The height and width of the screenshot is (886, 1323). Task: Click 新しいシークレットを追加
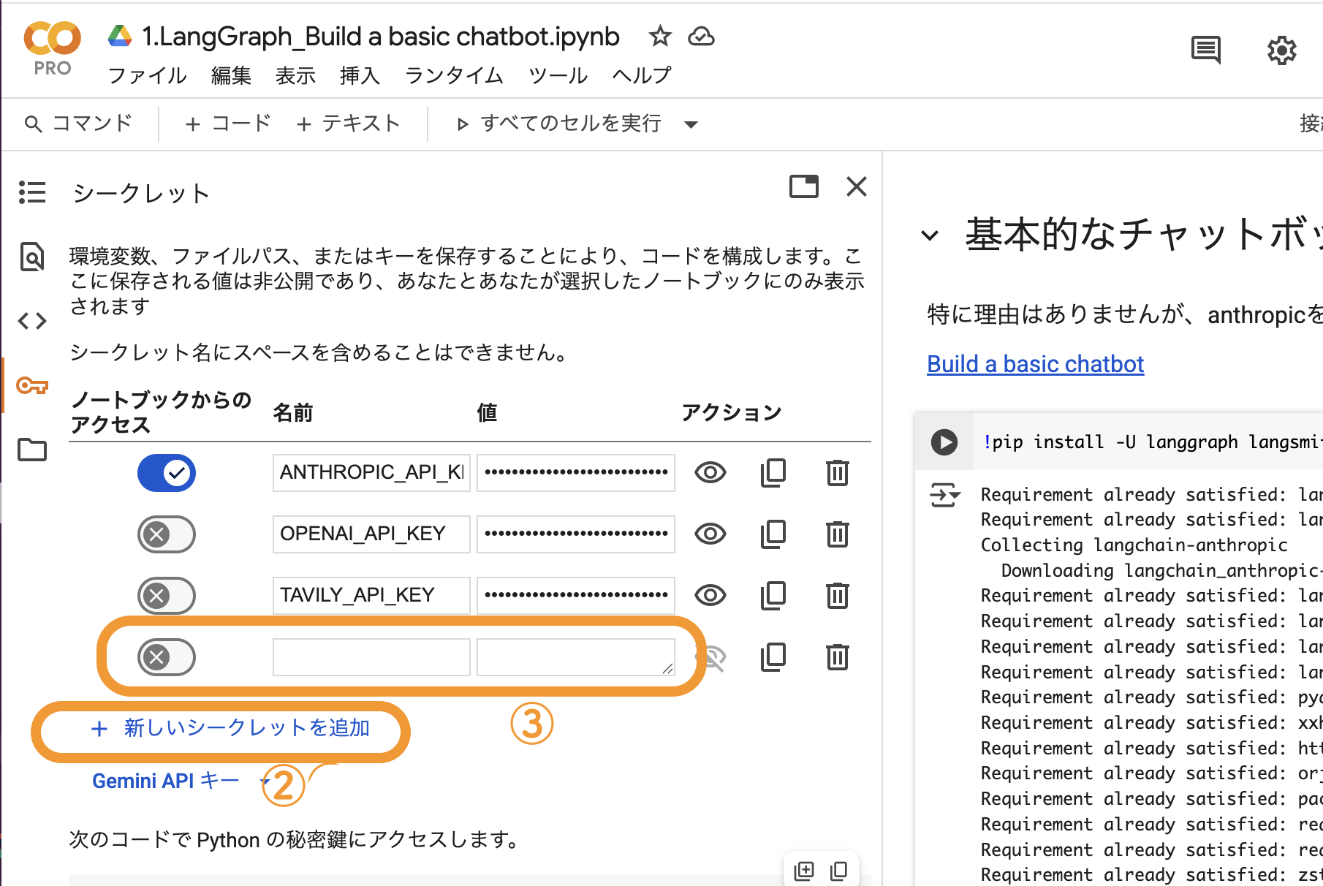pyautogui.click(x=230, y=728)
